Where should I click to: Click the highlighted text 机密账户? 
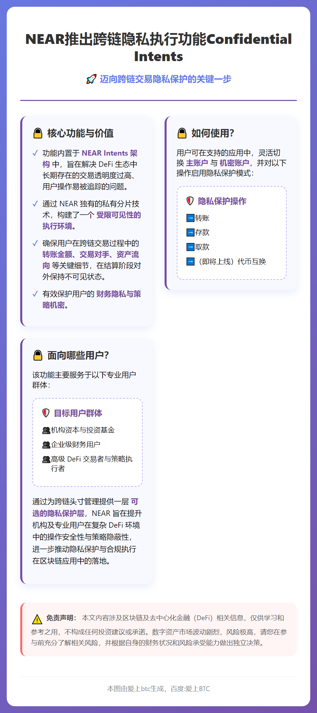234,163
